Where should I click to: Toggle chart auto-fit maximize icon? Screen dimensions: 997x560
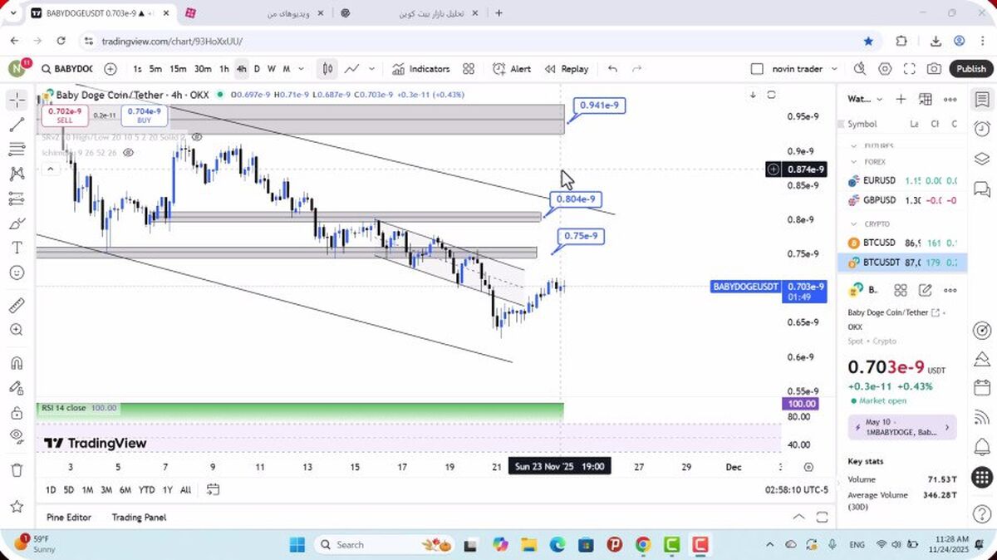(x=771, y=95)
